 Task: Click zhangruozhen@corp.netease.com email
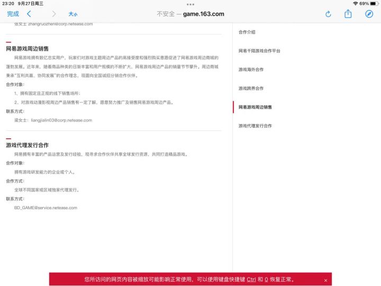click(x=60, y=24)
